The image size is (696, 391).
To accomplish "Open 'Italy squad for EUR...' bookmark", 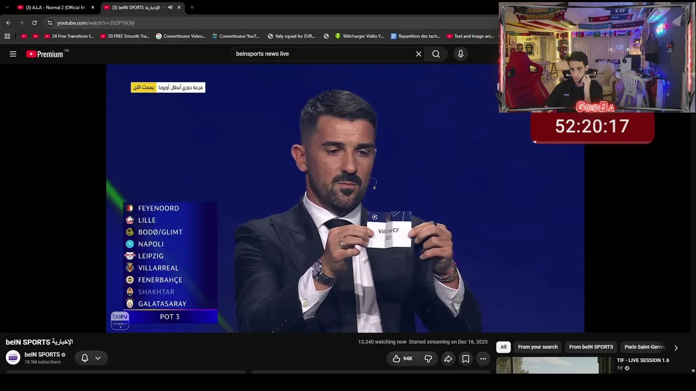I will pyautogui.click(x=291, y=36).
